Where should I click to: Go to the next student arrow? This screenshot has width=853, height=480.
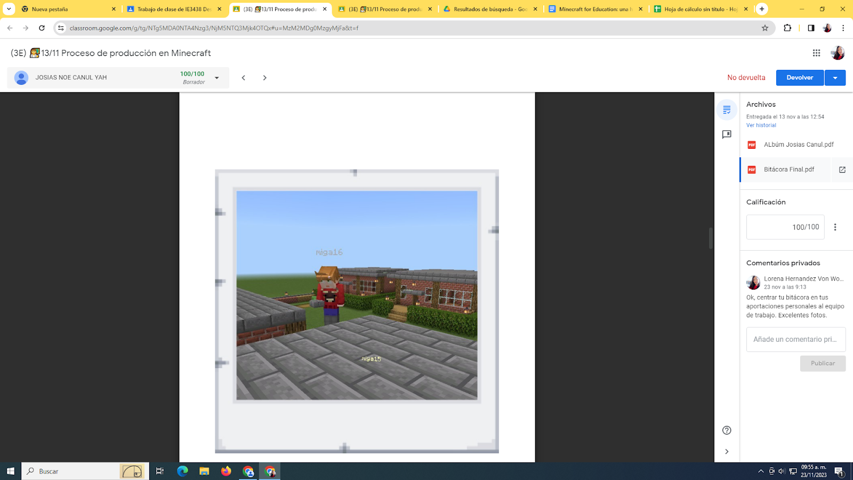[265, 78]
